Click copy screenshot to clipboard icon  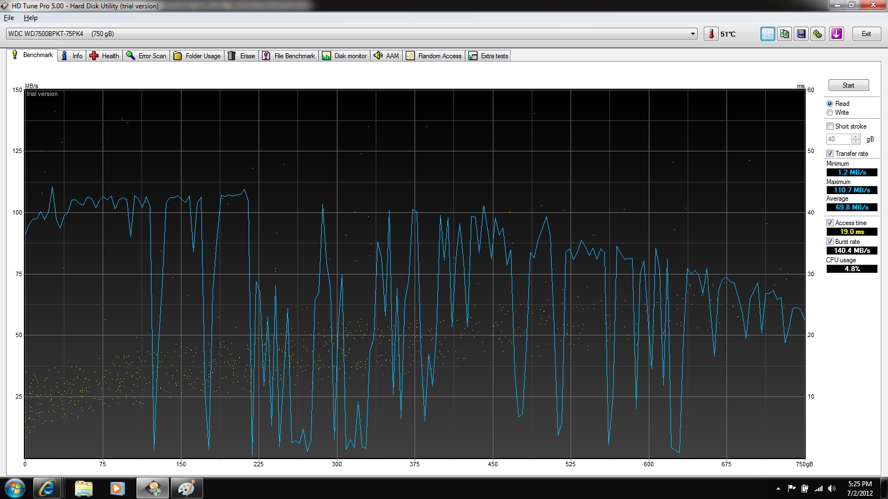pyautogui.click(x=784, y=34)
